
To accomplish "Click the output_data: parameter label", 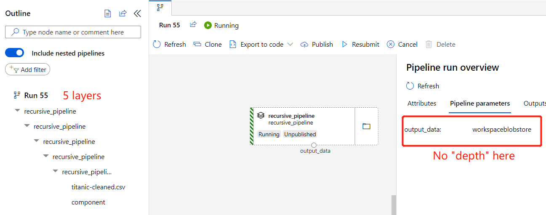I will coord(423,130).
